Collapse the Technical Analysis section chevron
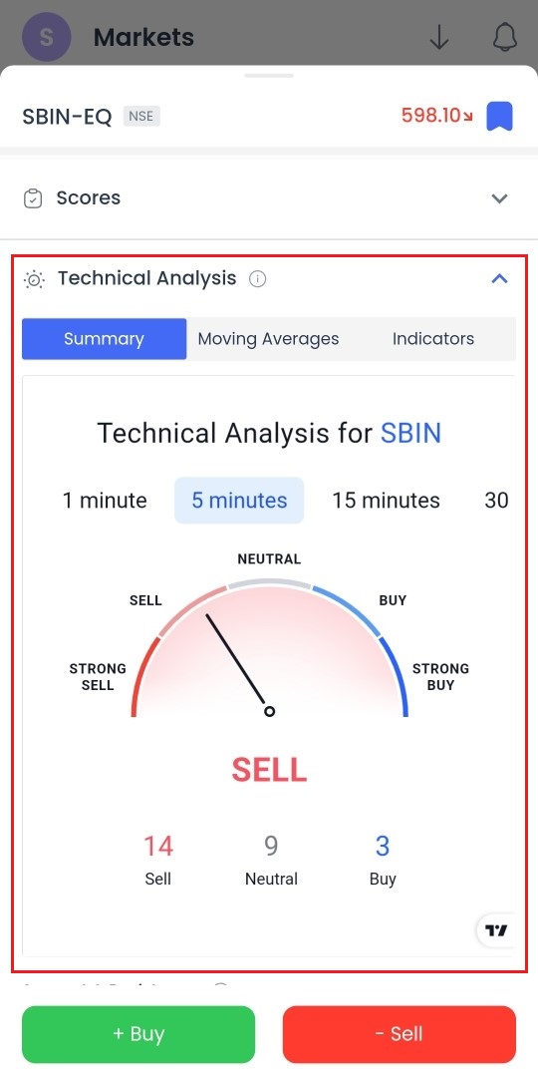This screenshot has width=538, height=1078. point(499,279)
